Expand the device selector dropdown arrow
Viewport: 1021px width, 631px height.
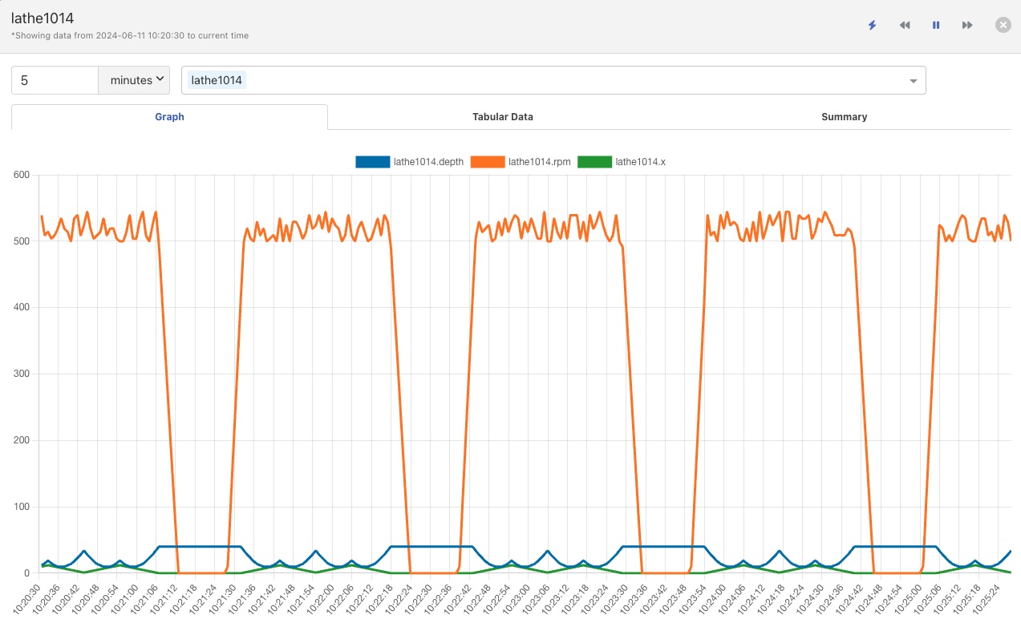913,81
